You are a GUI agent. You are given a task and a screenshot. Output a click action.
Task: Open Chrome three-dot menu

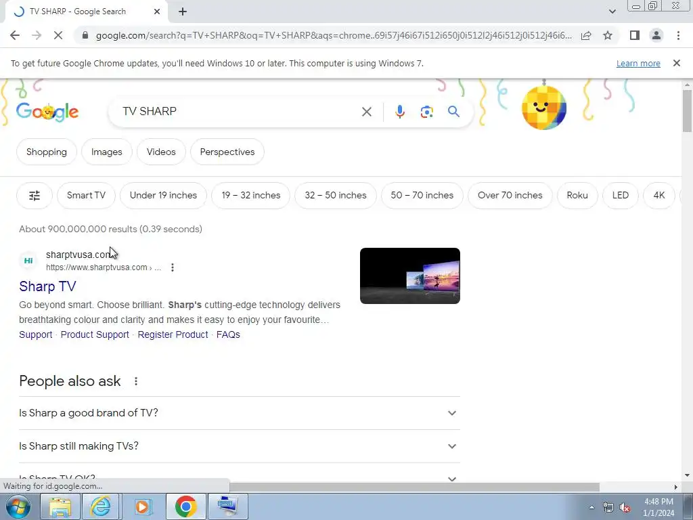[x=678, y=35]
